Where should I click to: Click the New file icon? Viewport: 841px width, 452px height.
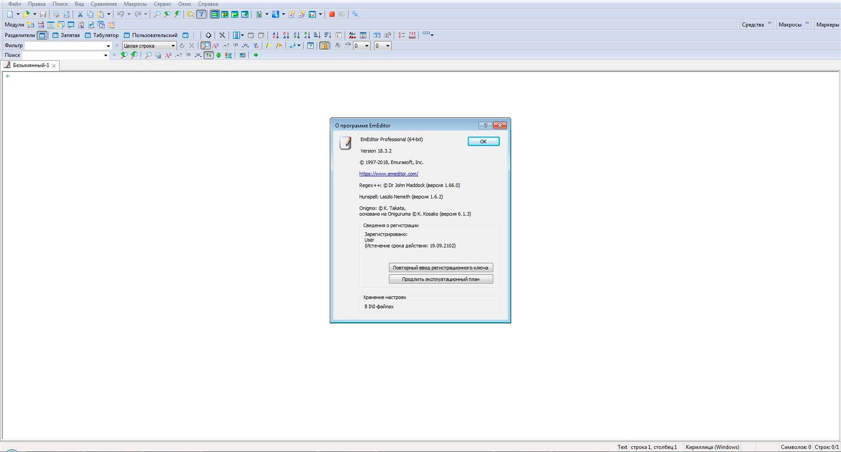tap(10, 14)
